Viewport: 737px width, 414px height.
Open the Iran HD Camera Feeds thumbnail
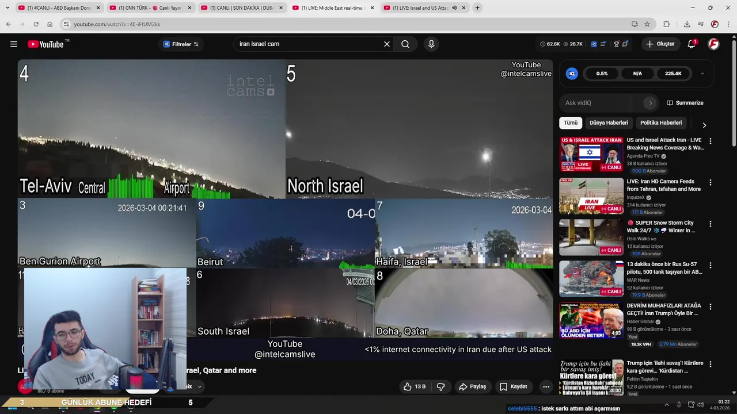pos(591,195)
